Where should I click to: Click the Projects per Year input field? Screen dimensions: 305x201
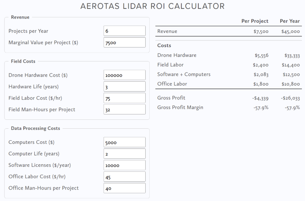124,31
